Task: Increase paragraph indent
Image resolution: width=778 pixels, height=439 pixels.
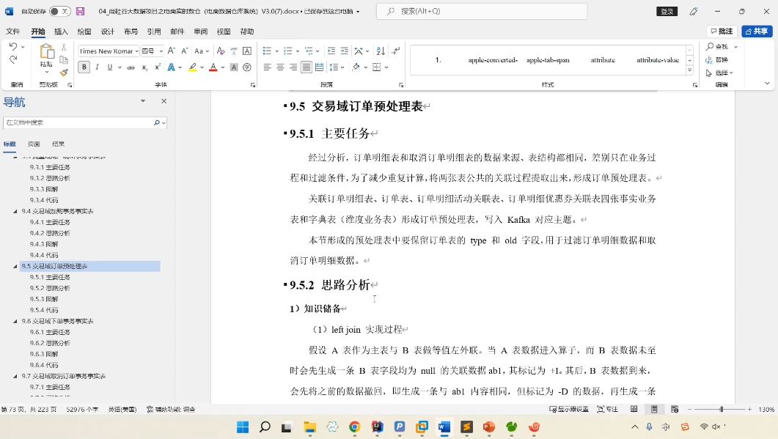Action: pos(345,51)
